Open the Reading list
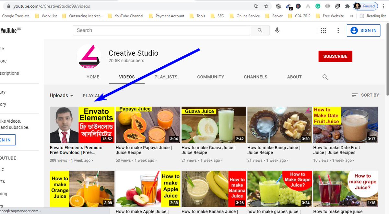 tap(373, 16)
